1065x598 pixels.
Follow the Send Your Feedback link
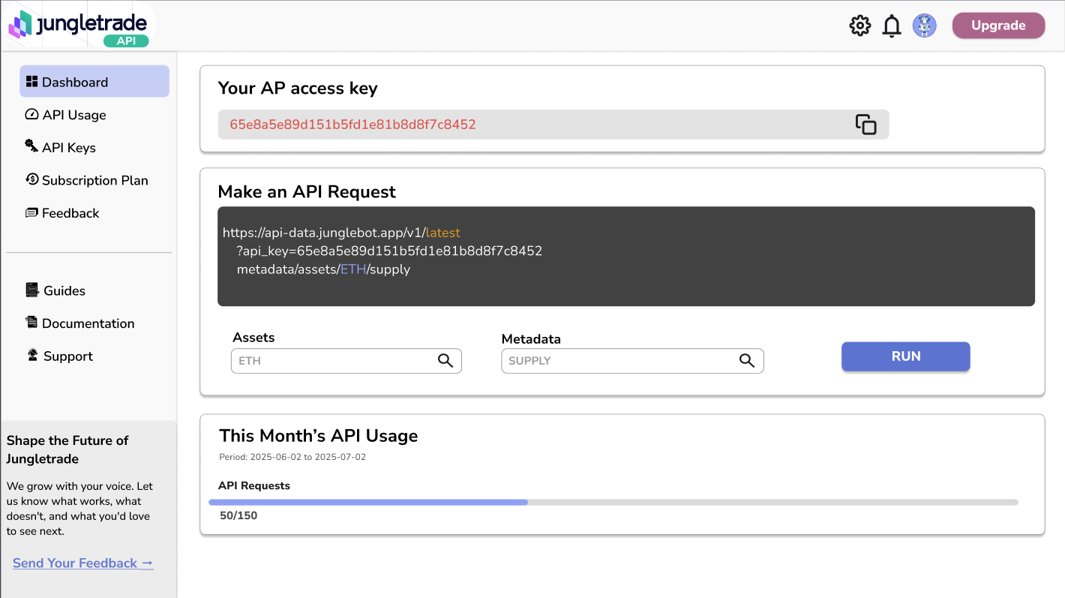[82, 563]
